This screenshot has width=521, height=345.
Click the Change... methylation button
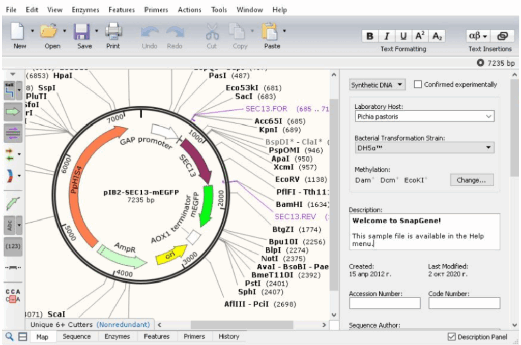471,180
